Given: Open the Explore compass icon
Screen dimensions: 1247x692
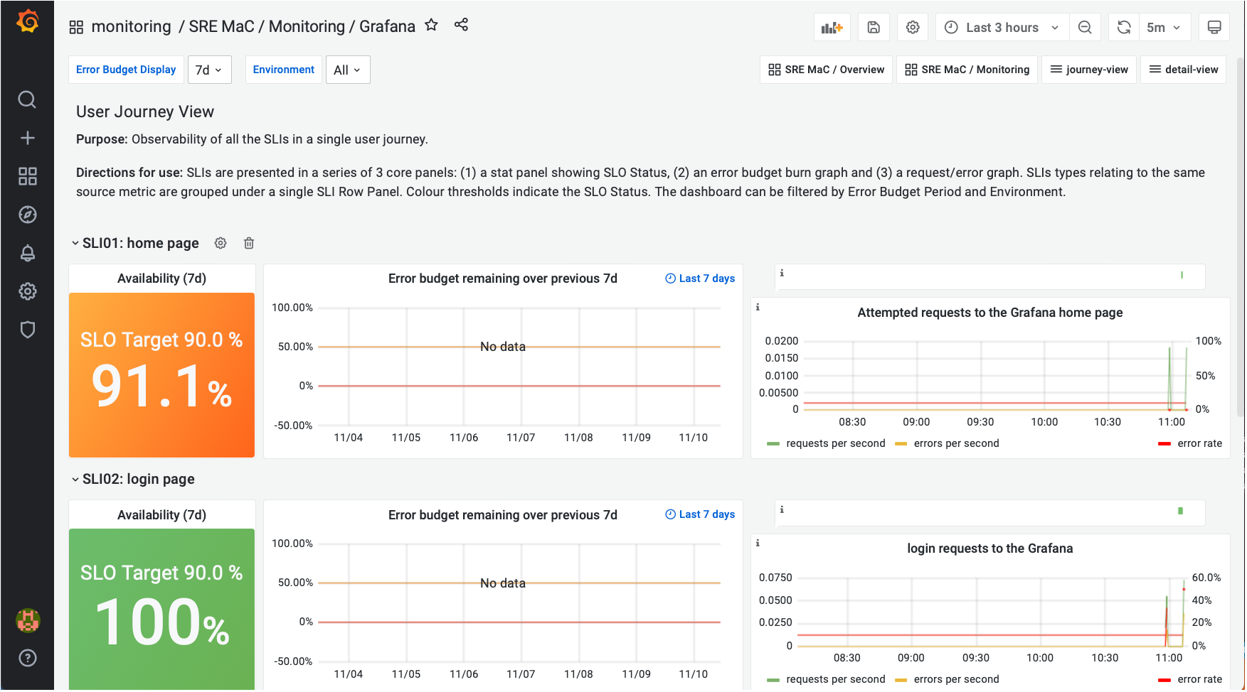Looking at the screenshot, I should tap(27, 215).
